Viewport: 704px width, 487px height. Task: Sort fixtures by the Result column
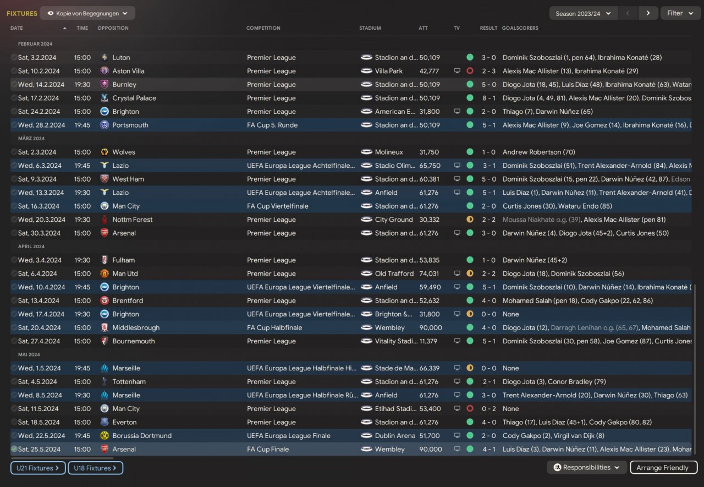(x=488, y=28)
